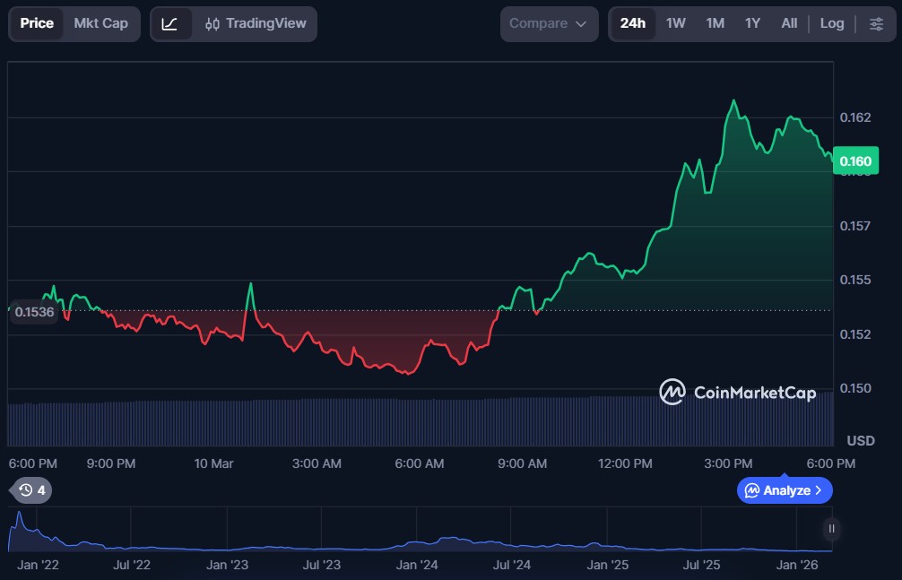Grab the timeline range slider handle

831,529
